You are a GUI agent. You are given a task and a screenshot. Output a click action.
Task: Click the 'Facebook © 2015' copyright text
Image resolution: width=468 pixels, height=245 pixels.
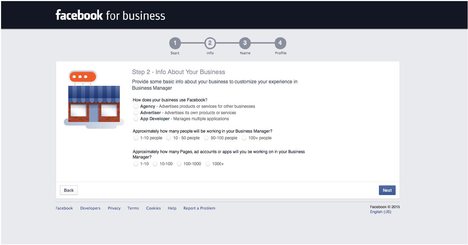pos(385,207)
